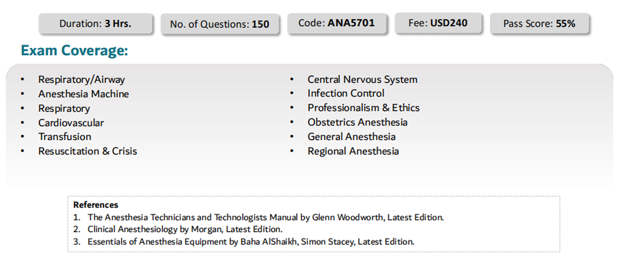Select the Infection Control topic
Screen dimensions: 618x261
(x=346, y=93)
